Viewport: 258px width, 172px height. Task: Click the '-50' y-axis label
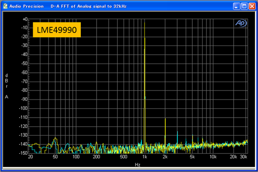tap(25, 63)
